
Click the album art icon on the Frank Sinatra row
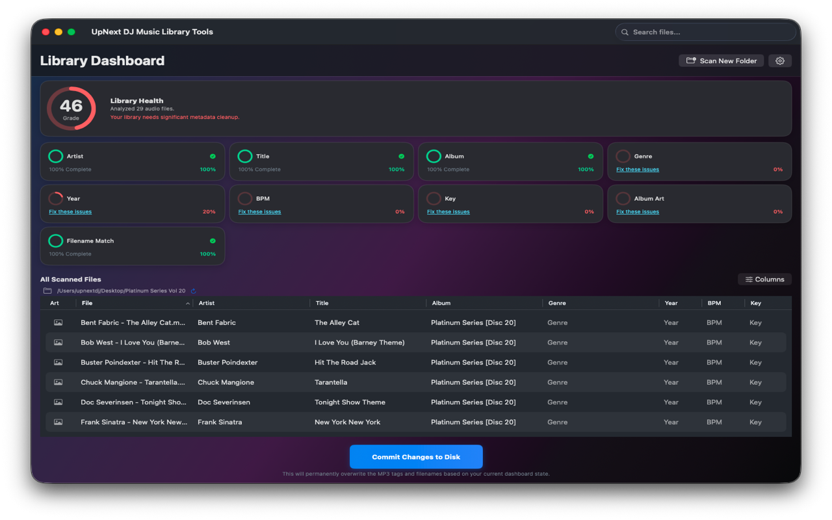(x=58, y=422)
